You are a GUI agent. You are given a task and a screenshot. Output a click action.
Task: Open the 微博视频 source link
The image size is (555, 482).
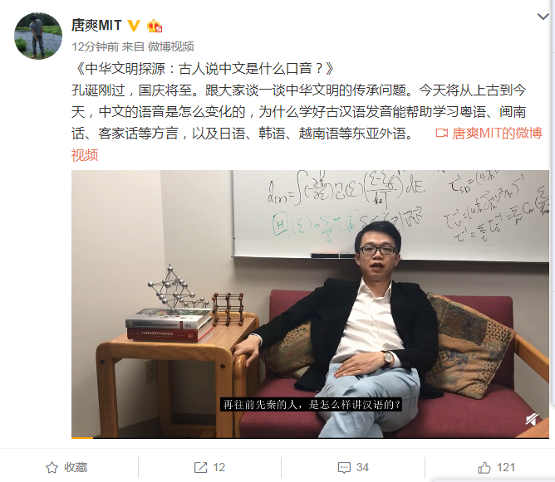click(170, 46)
